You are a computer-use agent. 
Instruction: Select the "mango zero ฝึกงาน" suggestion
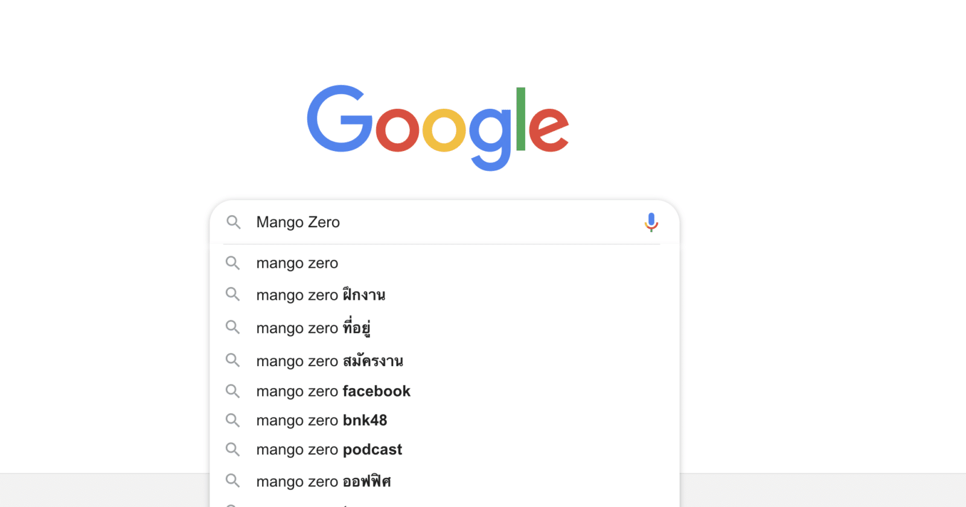coord(321,295)
